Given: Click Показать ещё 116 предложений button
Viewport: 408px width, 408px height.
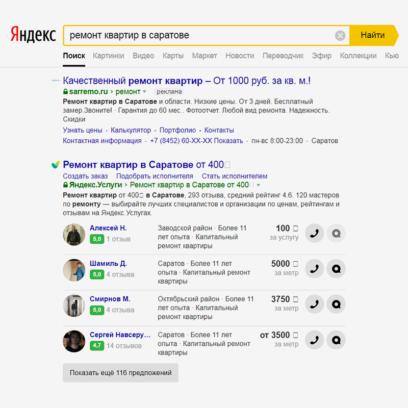Looking at the screenshot, I should (120, 373).
